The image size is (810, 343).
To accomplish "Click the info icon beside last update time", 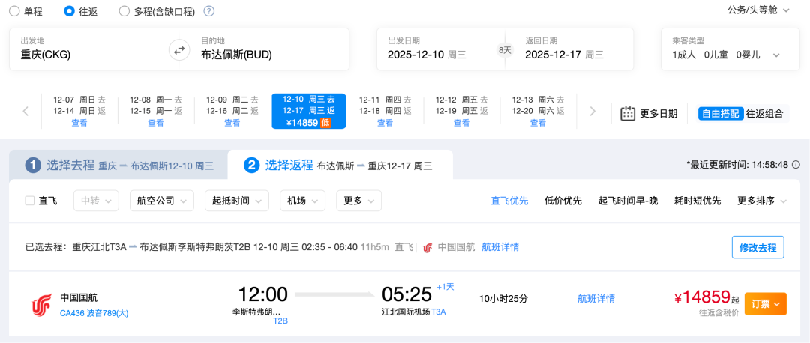I will (796, 165).
